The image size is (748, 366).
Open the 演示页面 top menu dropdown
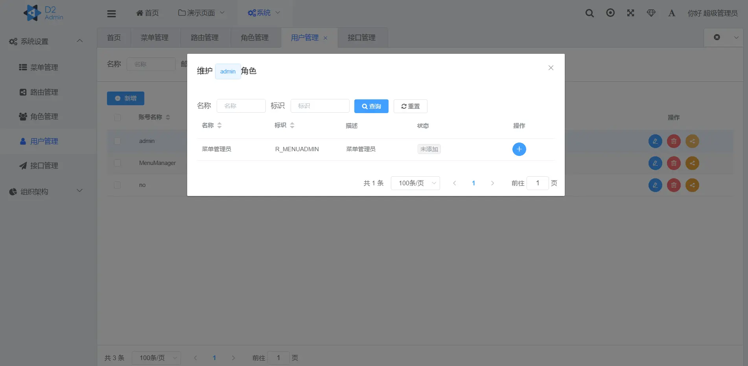(201, 13)
